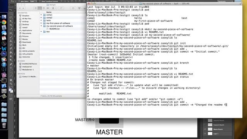Expand the test folder in Finder
The height and width of the screenshot is (139, 247).
point(41,32)
